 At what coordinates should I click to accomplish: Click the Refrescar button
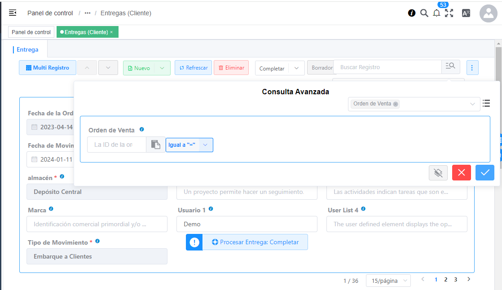tap(193, 68)
